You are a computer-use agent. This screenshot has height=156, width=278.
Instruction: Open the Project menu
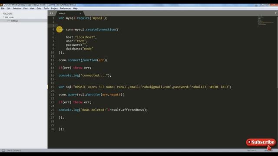(x=54, y=9)
